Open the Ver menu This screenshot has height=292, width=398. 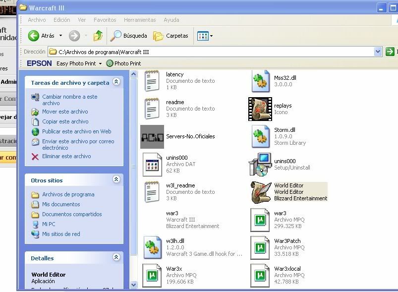click(82, 20)
